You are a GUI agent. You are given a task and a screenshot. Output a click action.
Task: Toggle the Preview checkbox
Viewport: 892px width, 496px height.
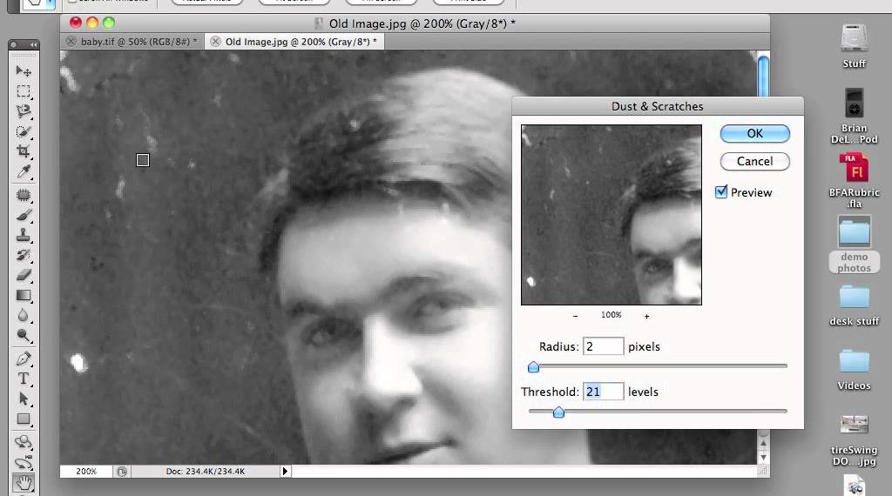[x=721, y=192]
